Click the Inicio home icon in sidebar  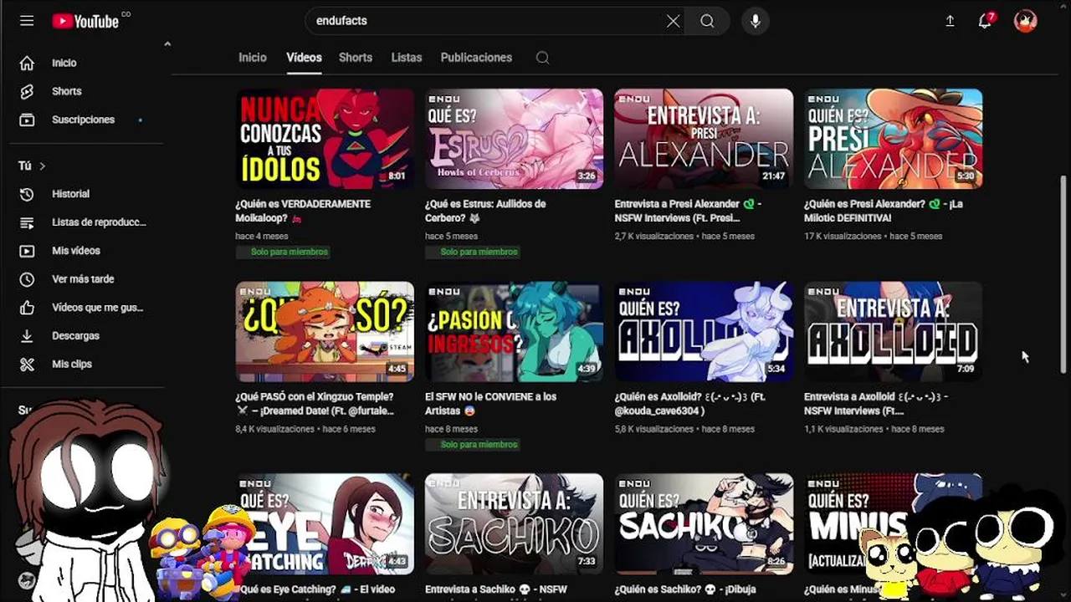[x=27, y=63]
